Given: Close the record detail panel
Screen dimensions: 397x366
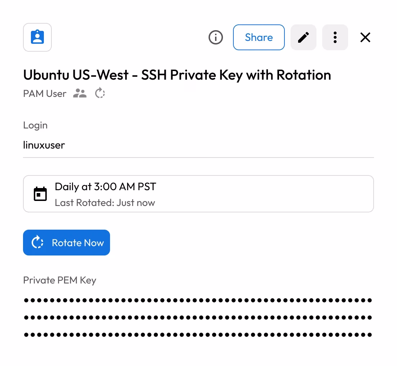Looking at the screenshot, I should pyautogui.click(x=365, y=37).
